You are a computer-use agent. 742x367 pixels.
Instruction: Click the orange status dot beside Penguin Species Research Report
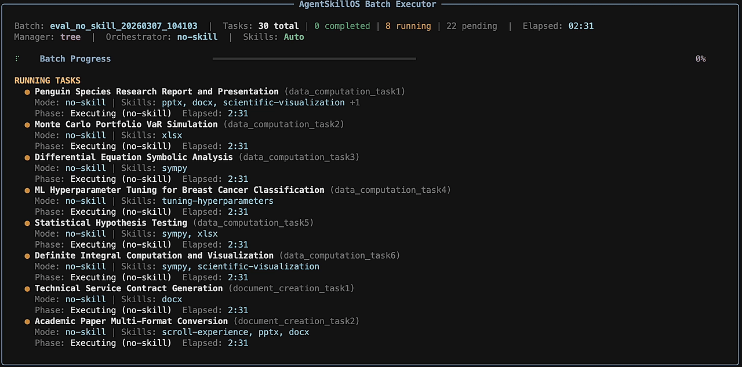tap(27, 92)
